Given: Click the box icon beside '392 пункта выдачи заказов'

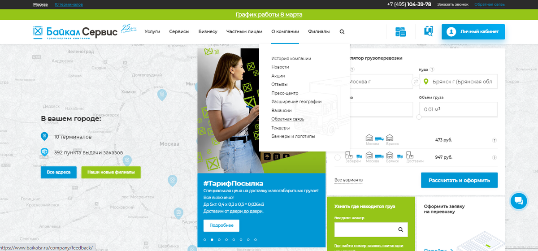Looking at the screenshot, I should click(x=44, y=152).
